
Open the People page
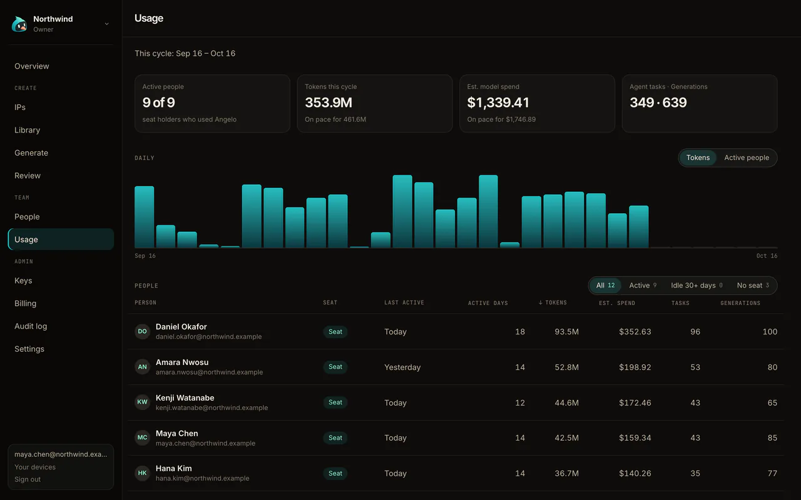coord(61,217)
